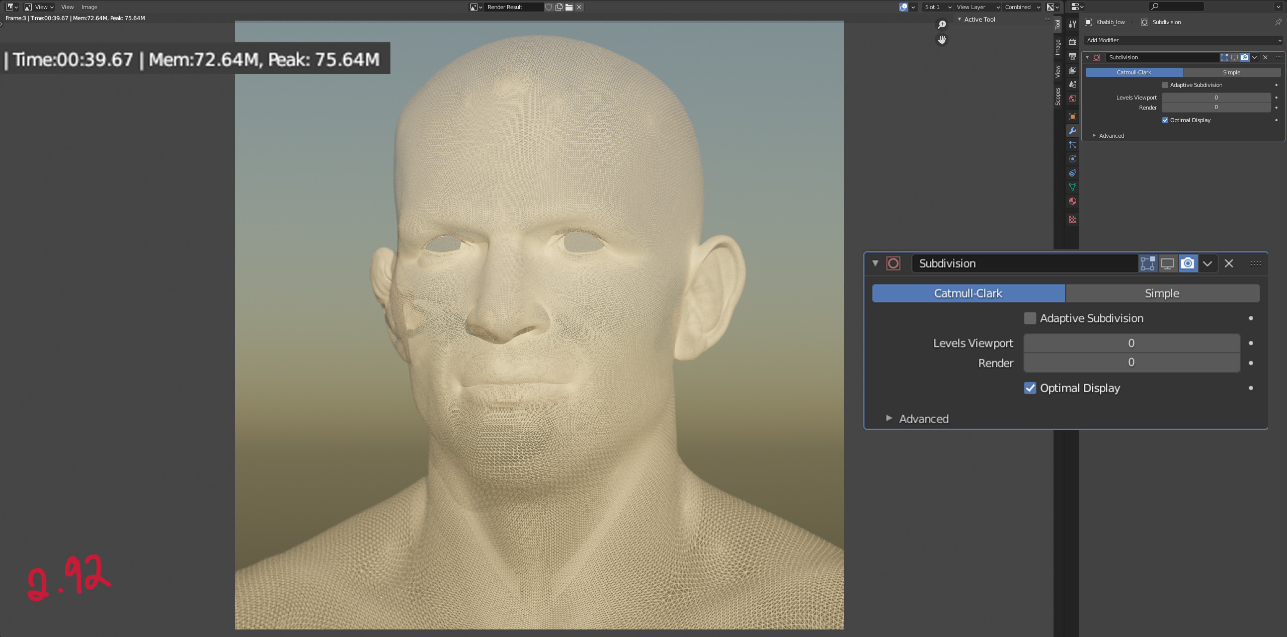Click Render levels value field below Add Modifier
The width and height of the screenshot is (1287, 637).
pos(1216,108)
